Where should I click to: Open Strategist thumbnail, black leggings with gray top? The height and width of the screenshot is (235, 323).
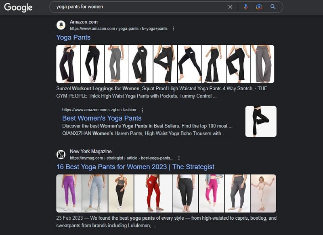tap(121, 193)
